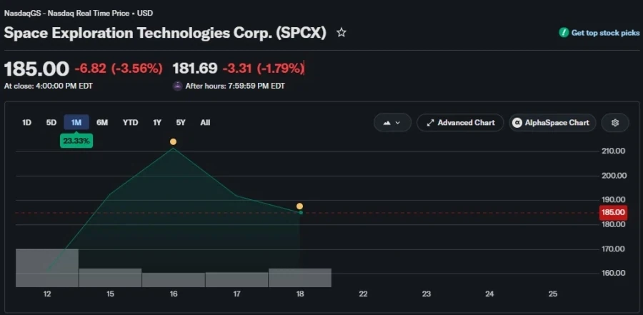Open the chart type dropdown
The height and width of the screenshot is (315, 643).
point(392,123)
